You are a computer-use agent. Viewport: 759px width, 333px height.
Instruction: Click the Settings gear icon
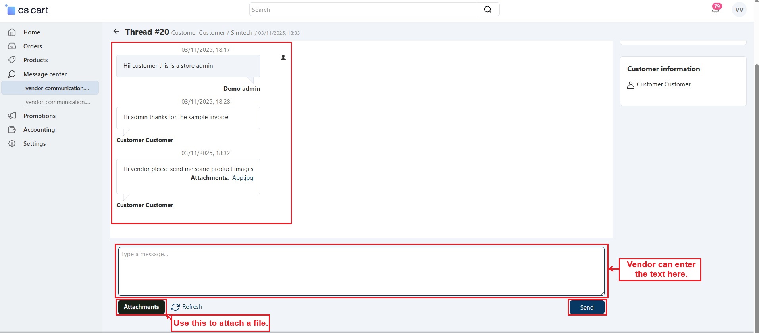click(12, 144)
